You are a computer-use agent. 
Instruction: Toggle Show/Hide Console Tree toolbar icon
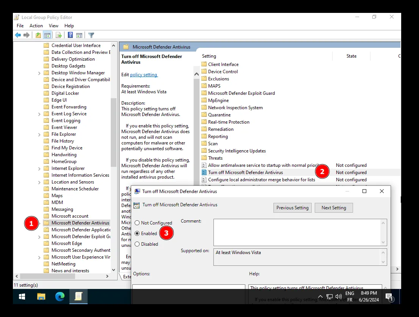point(47,35)
